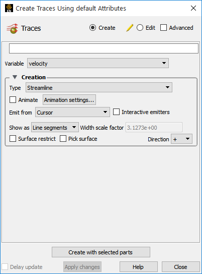The width and height of the screenshot is (202, 274).
Task: Open the Type Streamline dropdown
Action: pos(99,87)
